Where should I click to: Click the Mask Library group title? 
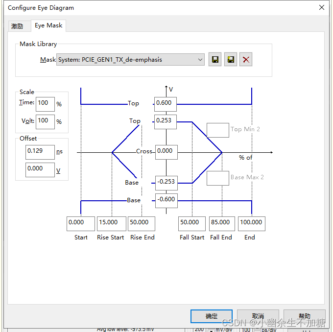point(38,44)
